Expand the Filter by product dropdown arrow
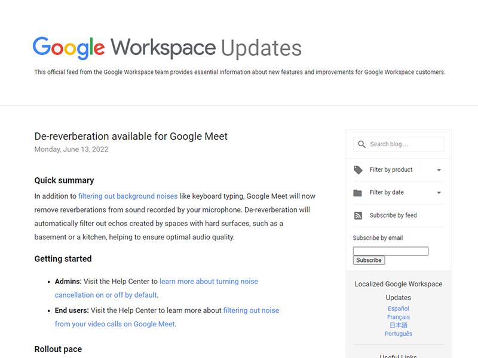The height and width of the screenshot is (358, 478). pos(439,170)
